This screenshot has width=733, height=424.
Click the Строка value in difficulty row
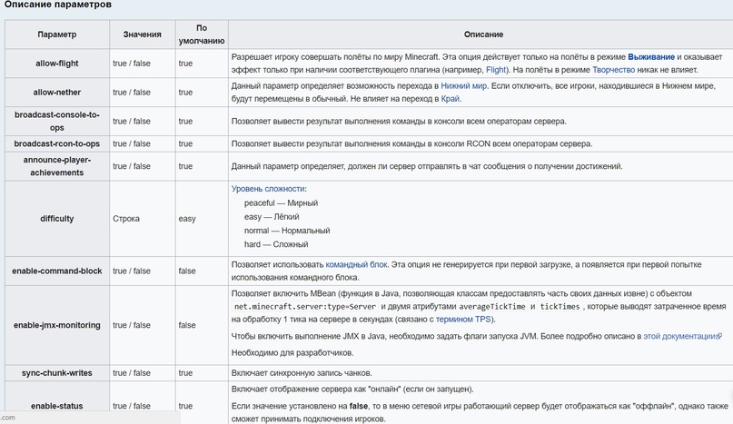click(126, 218)
